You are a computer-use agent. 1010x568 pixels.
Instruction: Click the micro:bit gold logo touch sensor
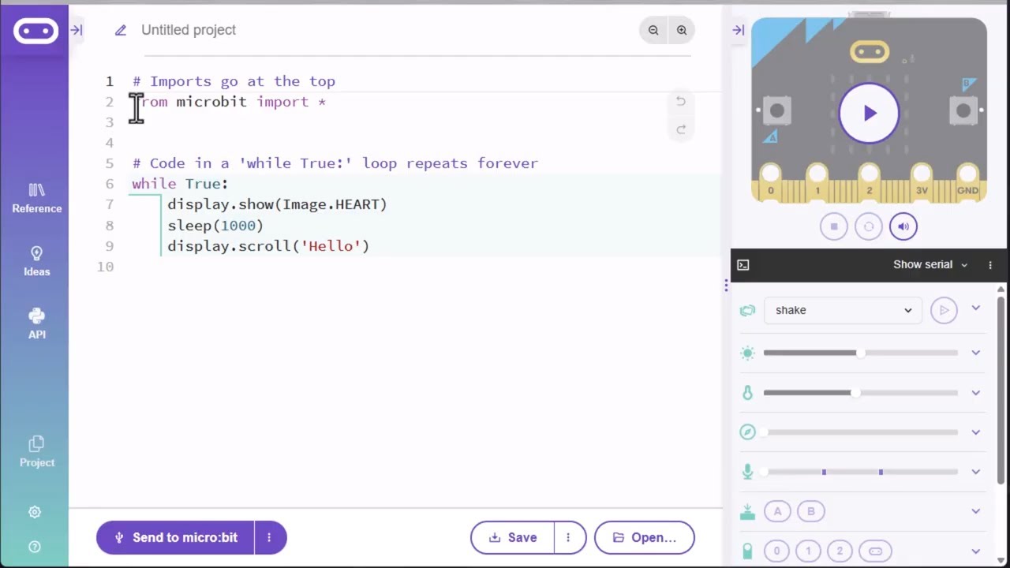[x=869, y=53]
